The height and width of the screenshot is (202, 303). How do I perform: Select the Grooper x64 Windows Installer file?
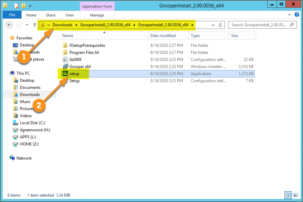(80, 67)
